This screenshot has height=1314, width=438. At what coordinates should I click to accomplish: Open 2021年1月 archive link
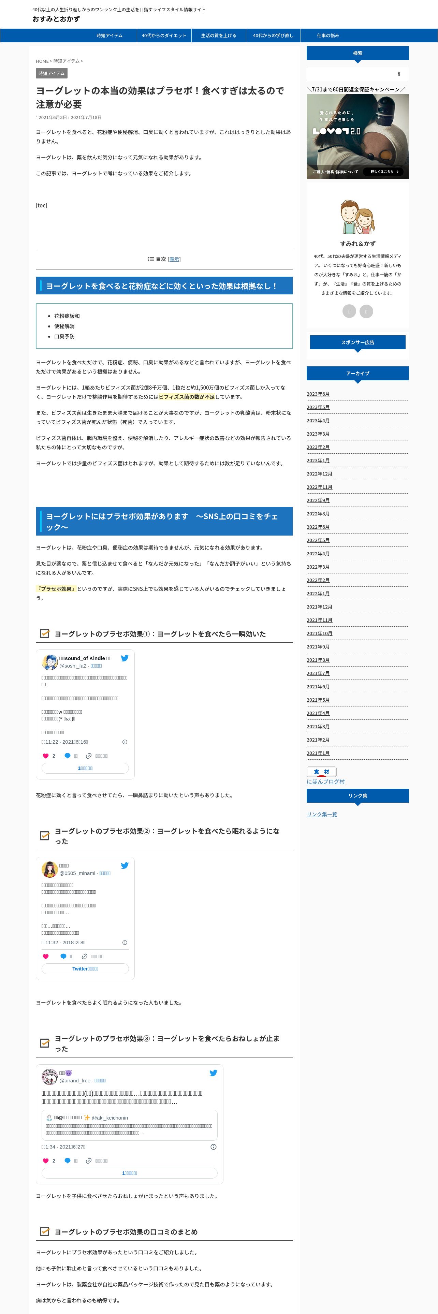click(318, 753)
